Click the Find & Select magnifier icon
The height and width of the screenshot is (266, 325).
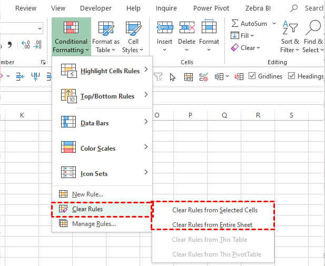point(313,27)
